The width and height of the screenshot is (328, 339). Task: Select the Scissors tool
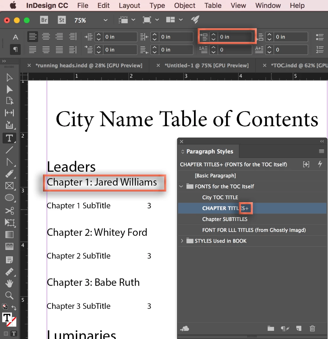[9, 211]
